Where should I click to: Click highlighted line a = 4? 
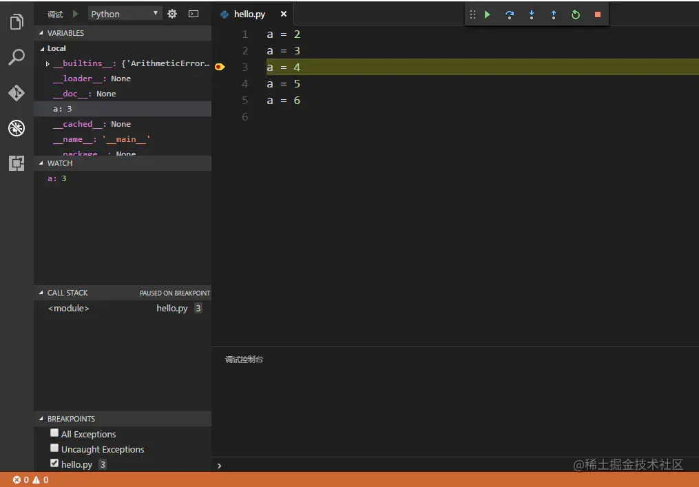coord(482,67)
